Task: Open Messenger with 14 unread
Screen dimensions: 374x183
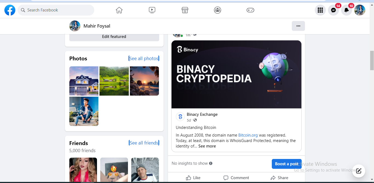Action: [x=333, y=10]
